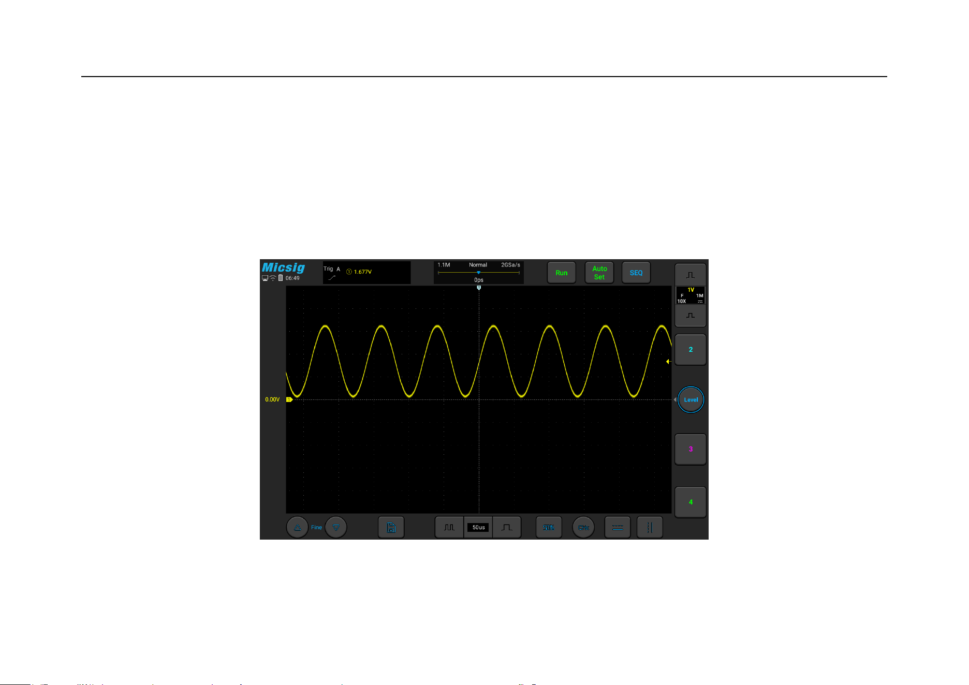Toggle channel 3 on
The height and width of the screenshot is (685, 969).
(x=691, y=449)
